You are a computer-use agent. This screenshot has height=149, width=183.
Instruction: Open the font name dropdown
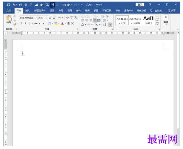[x=36, y=18]
